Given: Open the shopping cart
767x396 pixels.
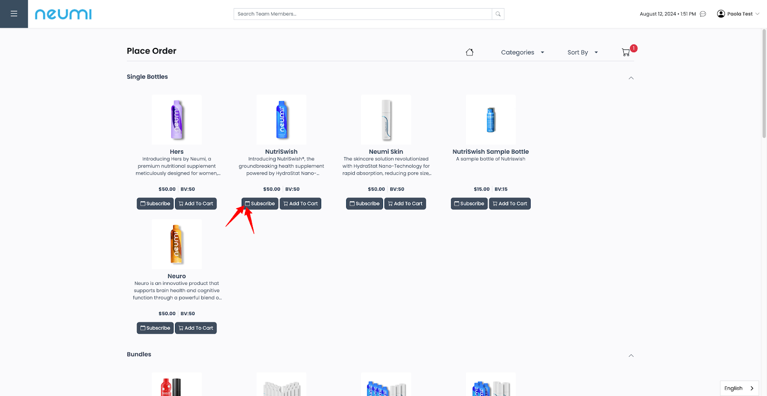Looking at the screenshot, I should click(x=626, y=52).
